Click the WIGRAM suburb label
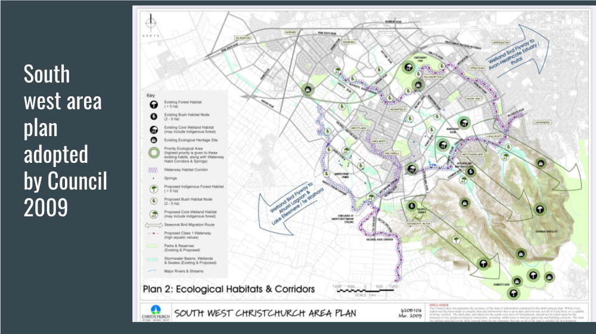The image size is (596, 334). pyautogui.click(x=349, y=42)
